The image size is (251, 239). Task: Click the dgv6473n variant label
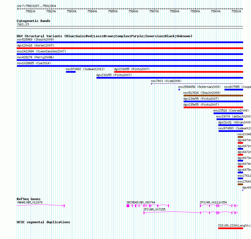pyautogui.click(x=244, y=158)
